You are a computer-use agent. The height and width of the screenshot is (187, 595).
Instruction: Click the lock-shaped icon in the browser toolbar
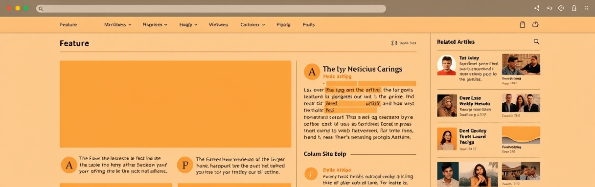pyautogui.click(x=574, y=8)
